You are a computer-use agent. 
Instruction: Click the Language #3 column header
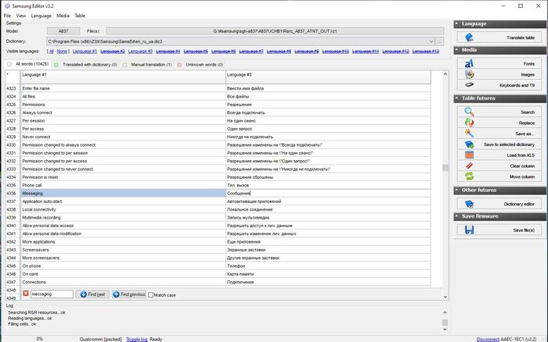click(x=328, y=77)
